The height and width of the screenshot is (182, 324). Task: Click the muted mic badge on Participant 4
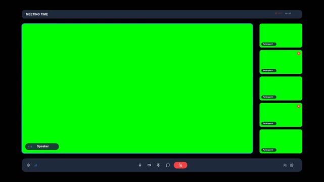click(x=299, y=106)
